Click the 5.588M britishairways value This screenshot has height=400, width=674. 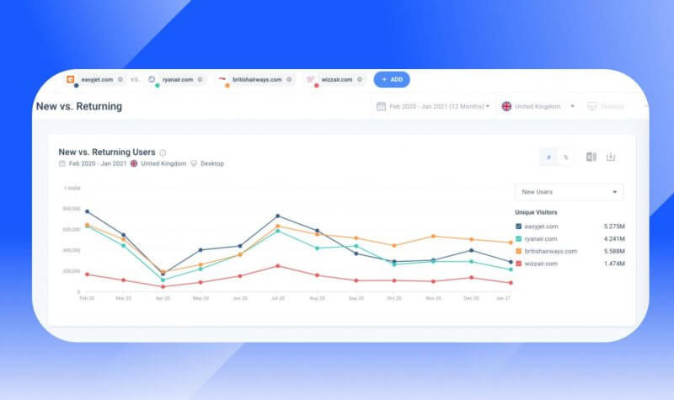614,251
